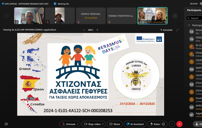
Task: Open the Annotate tool
Action: [166, 30]
